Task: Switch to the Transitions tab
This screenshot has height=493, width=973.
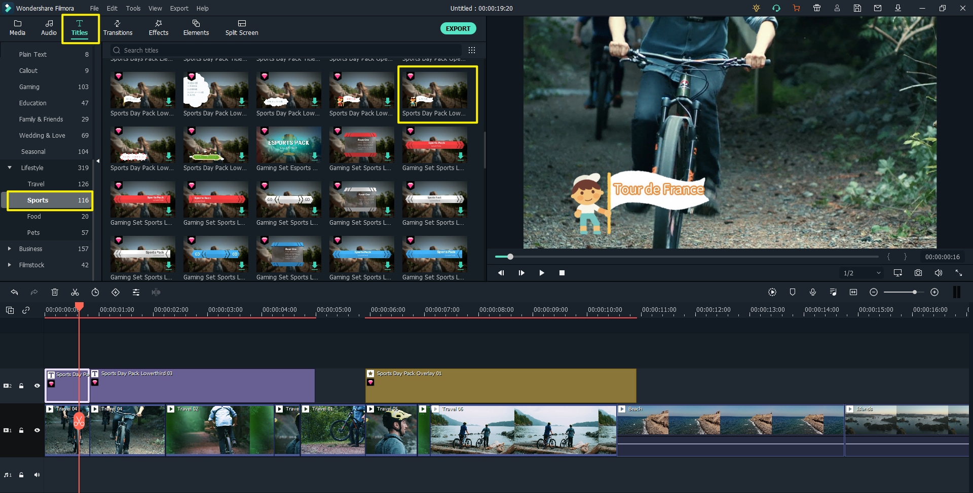Action: point(118,28)
